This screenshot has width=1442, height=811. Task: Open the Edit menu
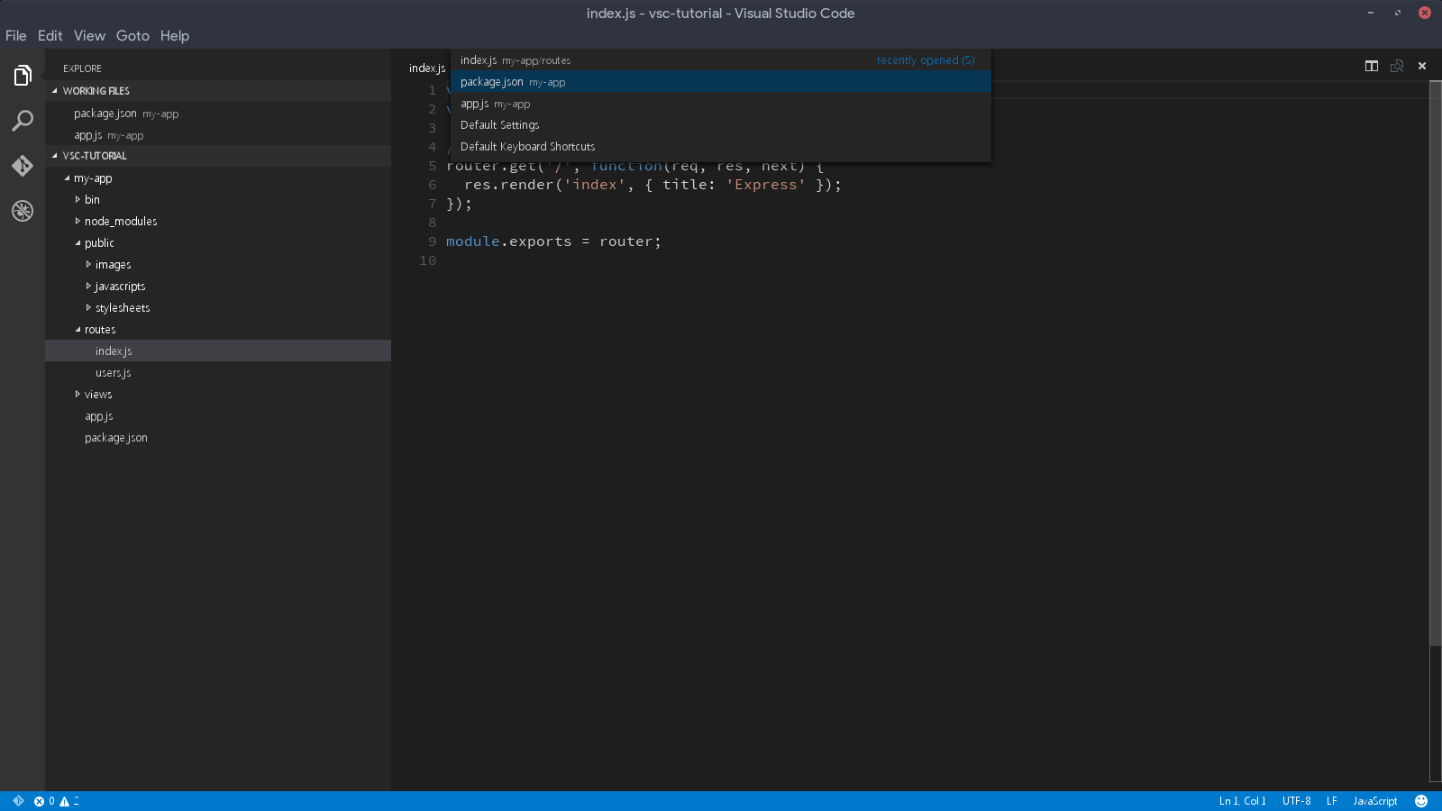(50, 36)
